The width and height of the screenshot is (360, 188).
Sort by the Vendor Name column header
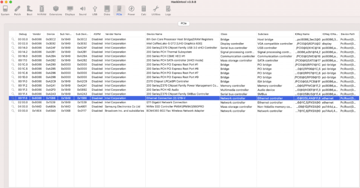[125, 34]
